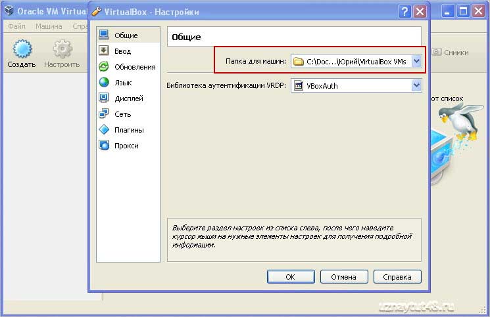Viewport: 490px width, 317px height.
Task: Minimize the Oracle VM VirtualBox main window
Action: (447, 12)
